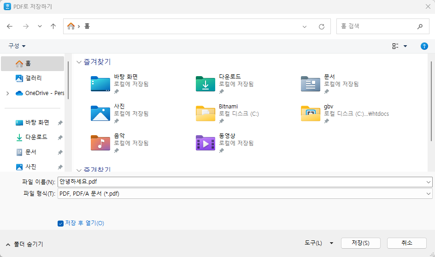Unpin 바탕 화면 via sidebar pin icon

(x=60, y=123)
